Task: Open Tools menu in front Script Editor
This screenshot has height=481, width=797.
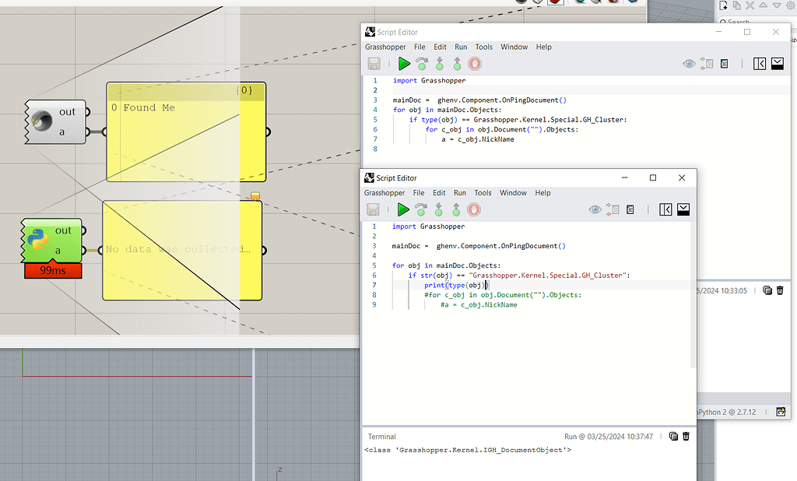Action: coord(483,193)
